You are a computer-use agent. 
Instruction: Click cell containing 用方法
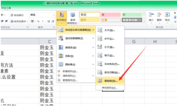tap(20, 65)
